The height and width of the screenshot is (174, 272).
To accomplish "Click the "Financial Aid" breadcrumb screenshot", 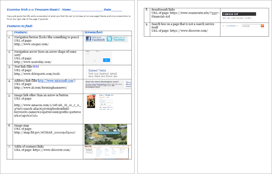I will (239, 16).
